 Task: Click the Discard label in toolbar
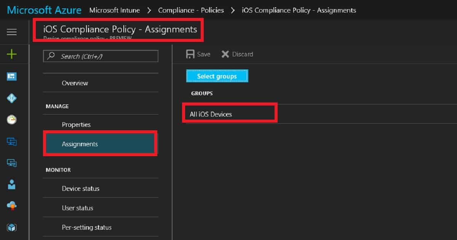coord(243,54)
